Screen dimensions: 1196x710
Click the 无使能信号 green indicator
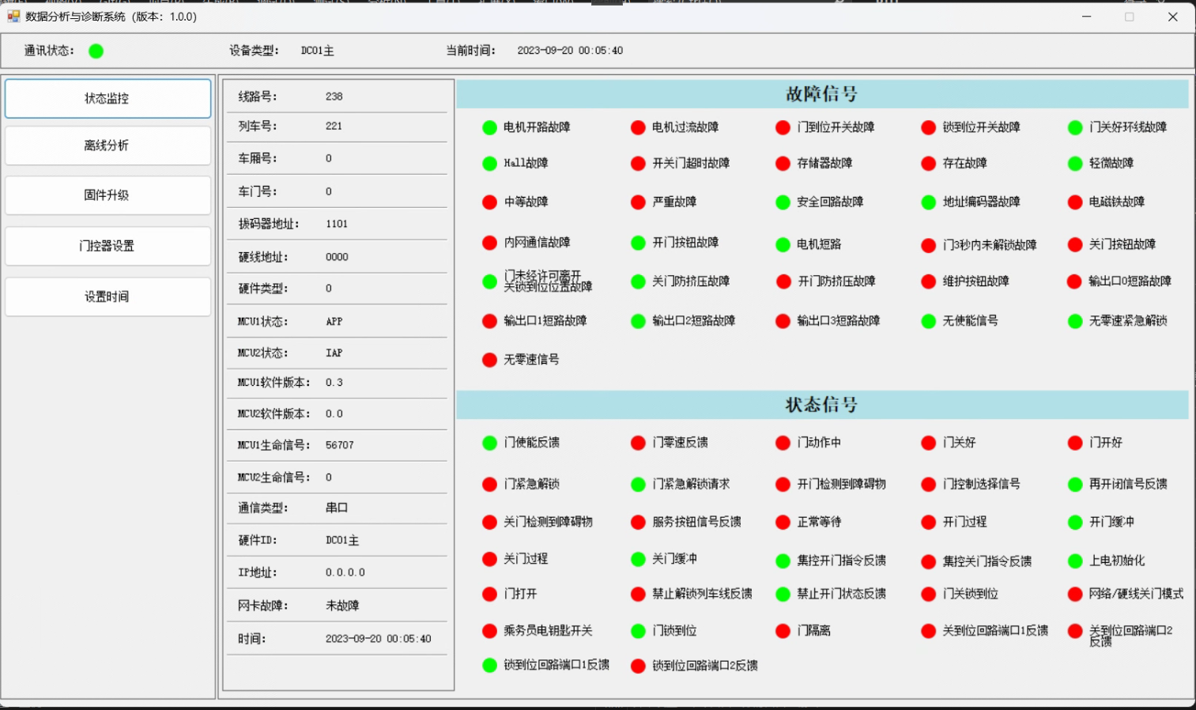tap(929, 321)
